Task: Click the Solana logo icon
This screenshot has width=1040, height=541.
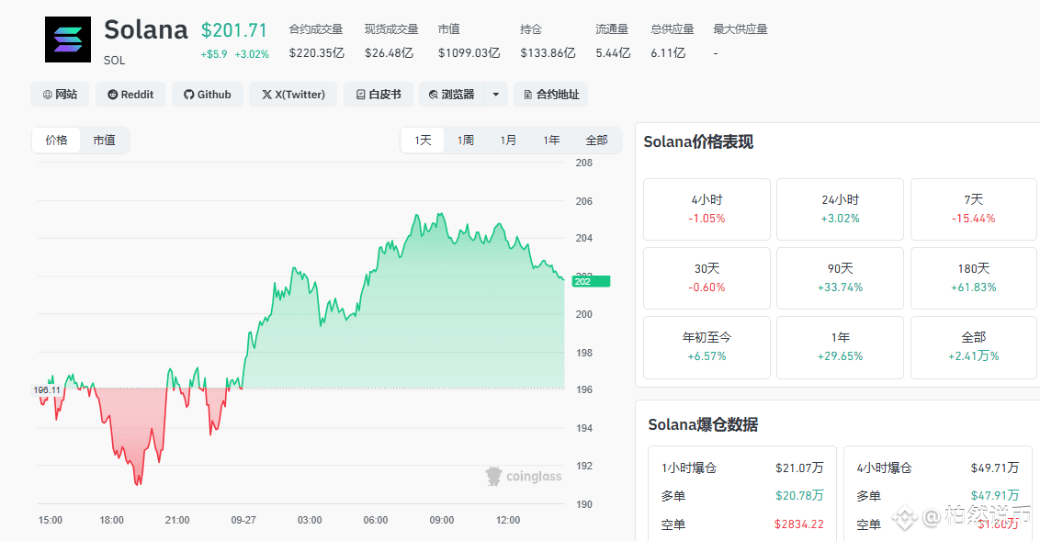Action: point(68,39)
